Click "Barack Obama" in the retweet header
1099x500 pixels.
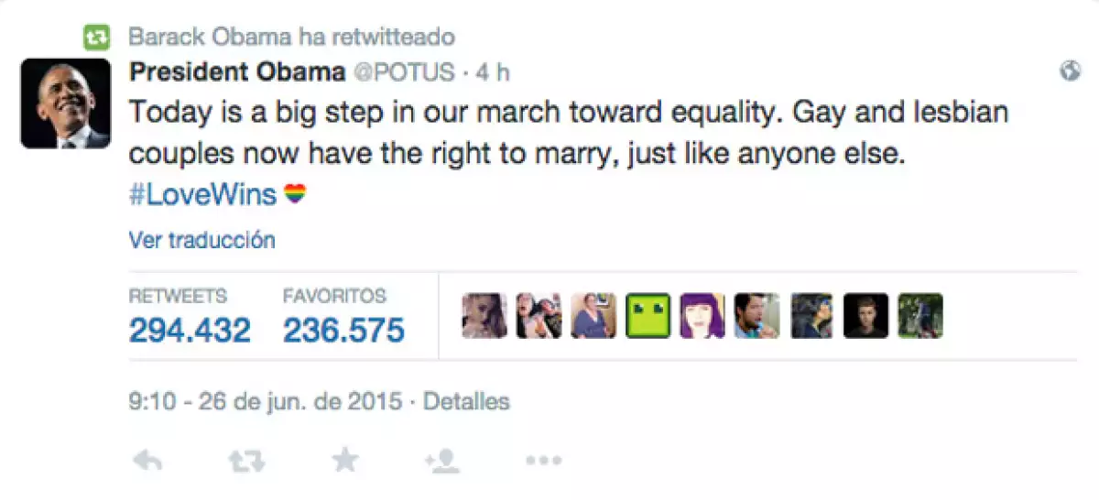(x=210, y=38)
